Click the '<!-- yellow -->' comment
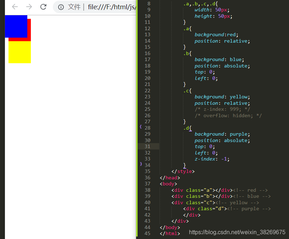This screenshot has width=289, height=239. [x=237, y=203]
